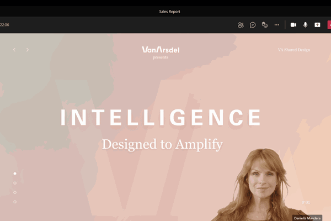Image resolution: width=331 pixels, height=221 pixels.
Task: Click the VA Shared Design link
Action: 294,50
